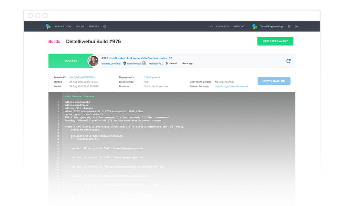Open build-2.c.agent-test-hw.internal server link
Image resolution: width=344 pixels, height=206 pixels.
click(231, 87)
